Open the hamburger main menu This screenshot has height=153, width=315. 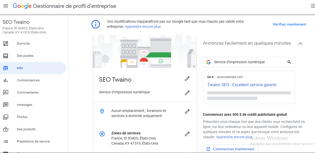[x=6, y=6]
